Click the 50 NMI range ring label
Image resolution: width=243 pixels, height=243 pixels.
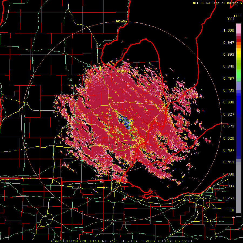(121, 72)
